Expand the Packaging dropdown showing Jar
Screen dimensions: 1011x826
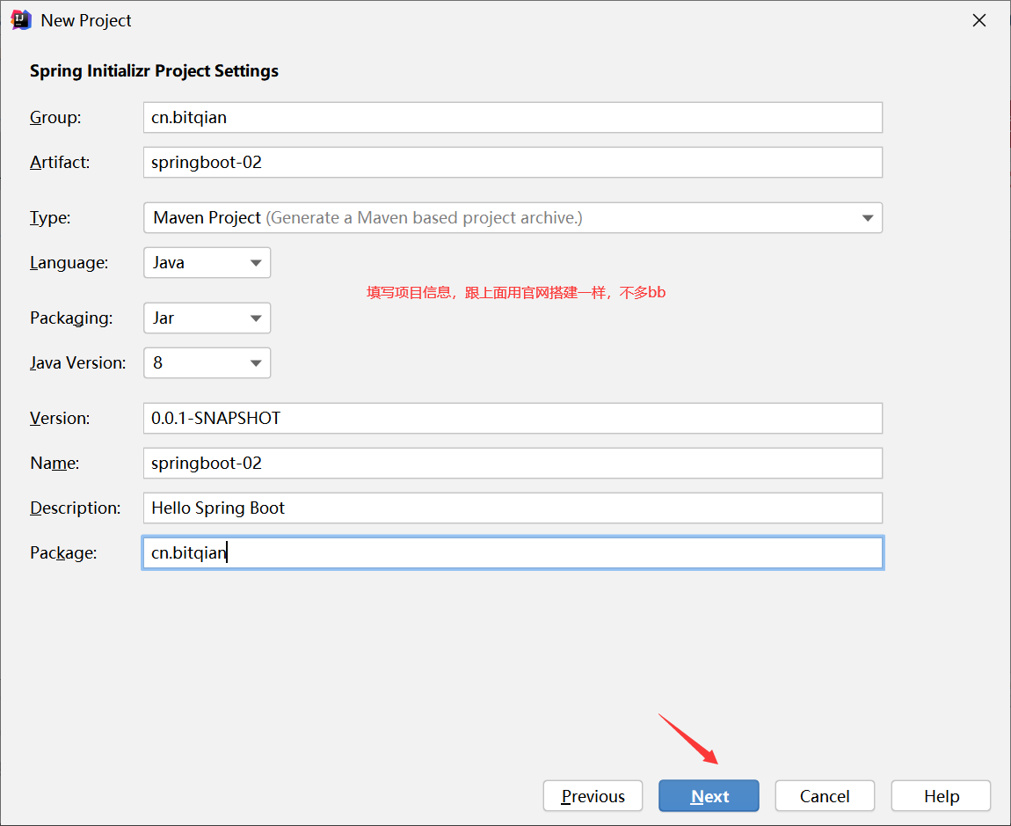[207, 318]
